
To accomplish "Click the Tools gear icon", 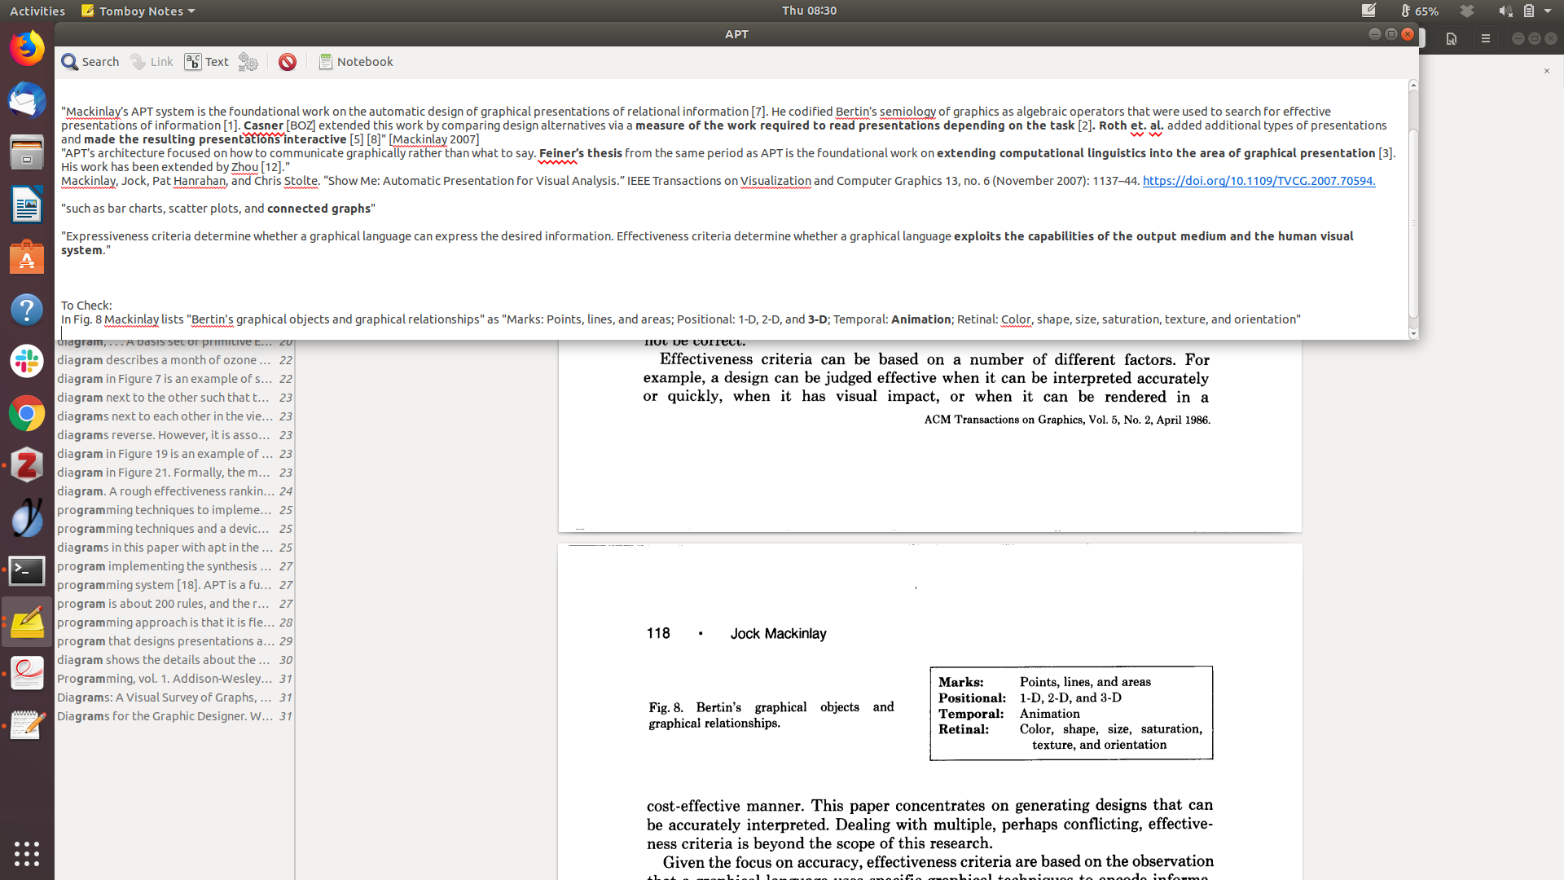I will pos(248,62).
